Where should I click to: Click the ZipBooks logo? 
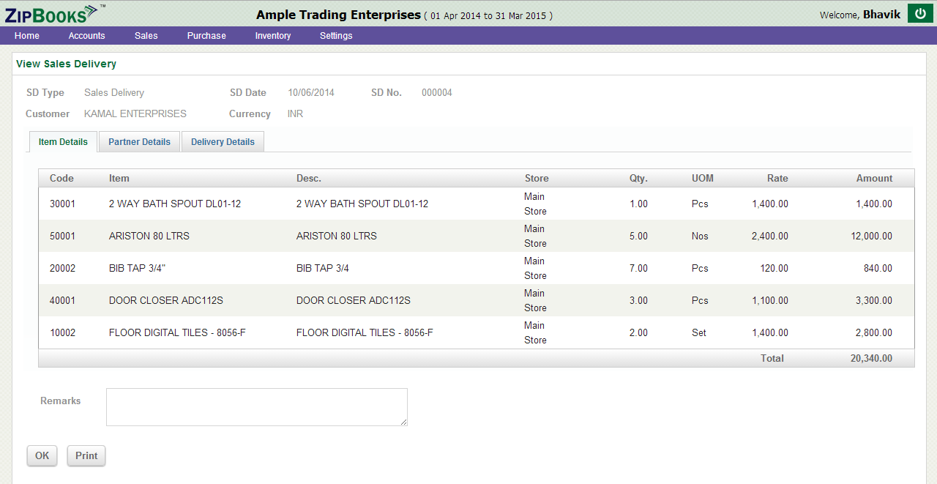point(54,13)
